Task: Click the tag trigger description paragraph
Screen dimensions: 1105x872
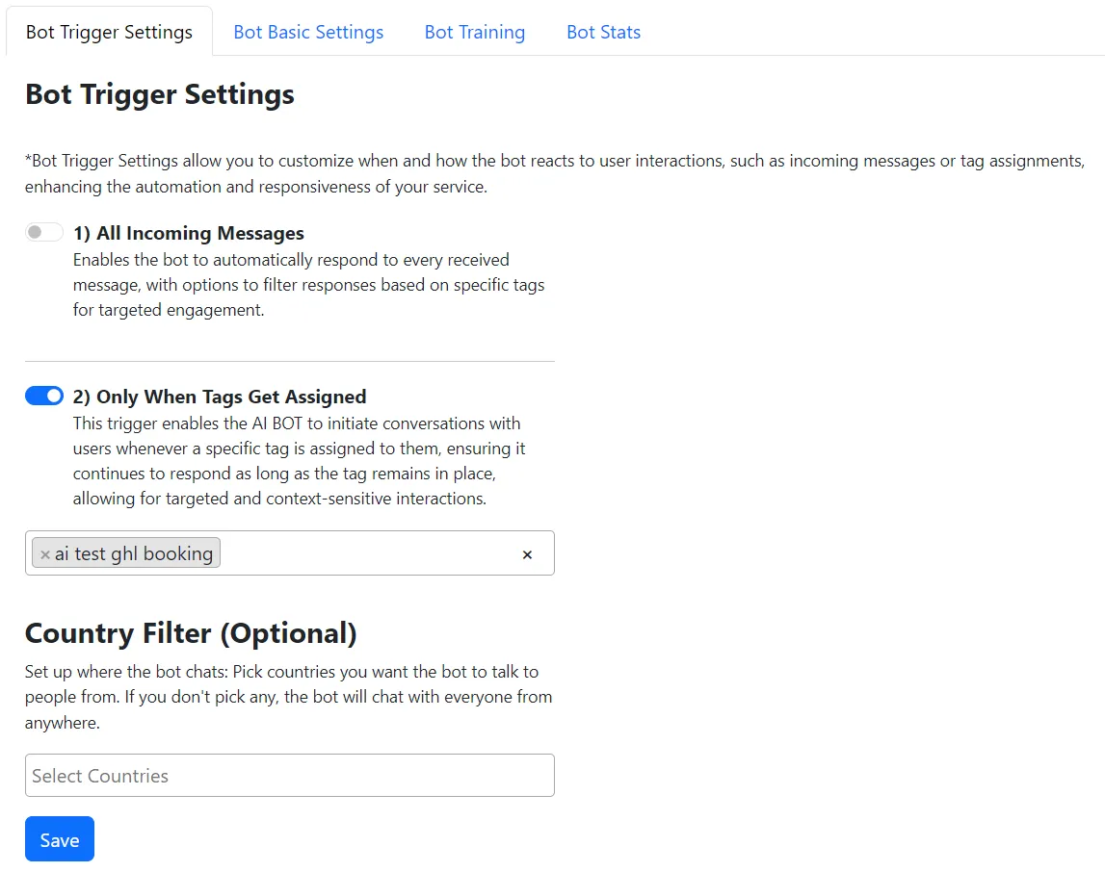Action: pos(299,461)
